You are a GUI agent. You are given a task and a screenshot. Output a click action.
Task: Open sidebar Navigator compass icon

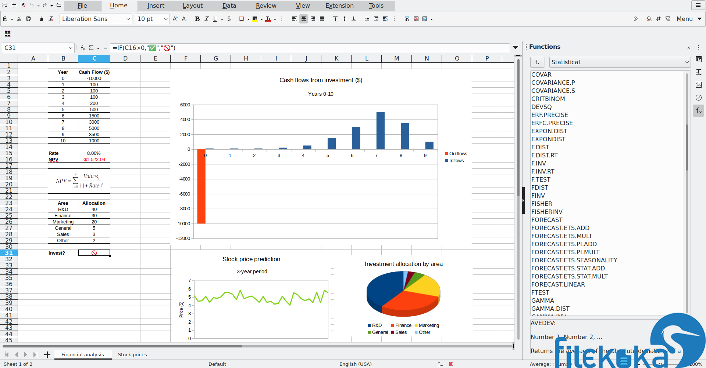(699, 98)
